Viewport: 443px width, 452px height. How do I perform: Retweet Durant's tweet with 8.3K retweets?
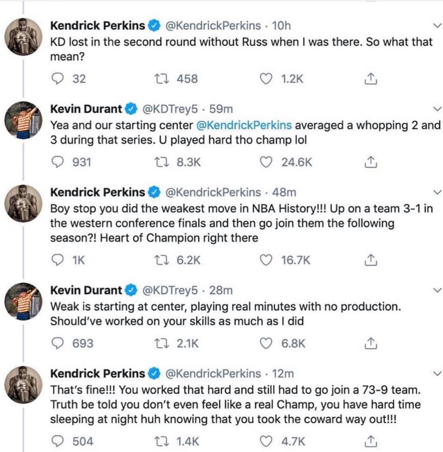click(162, 163)
